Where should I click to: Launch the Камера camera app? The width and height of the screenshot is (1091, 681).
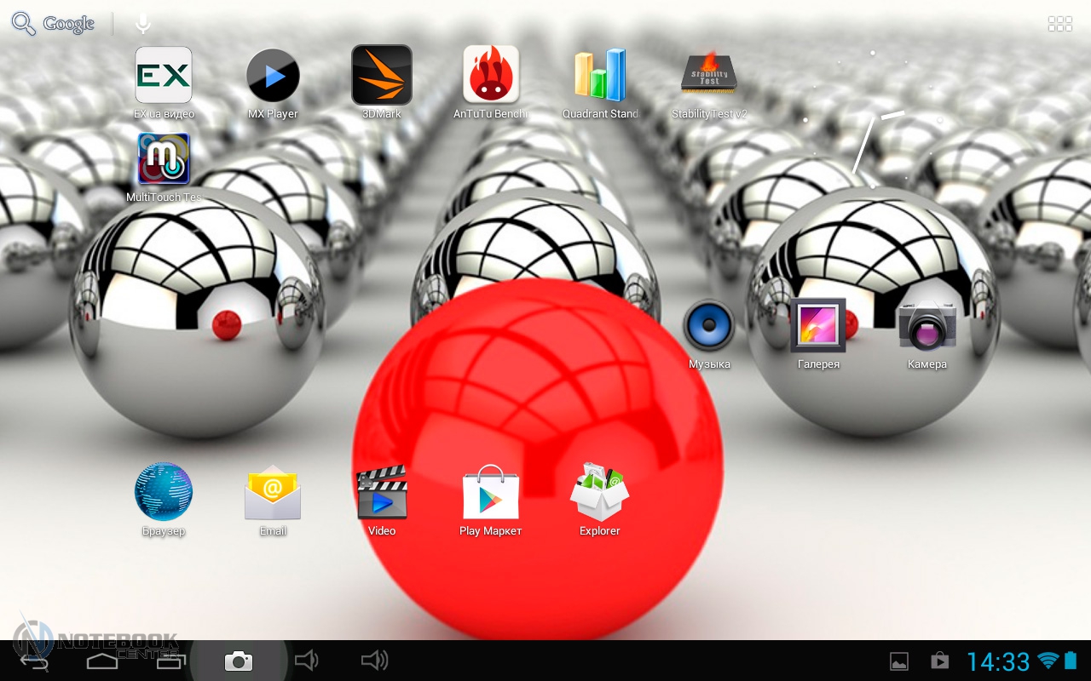tap(927, 326)
